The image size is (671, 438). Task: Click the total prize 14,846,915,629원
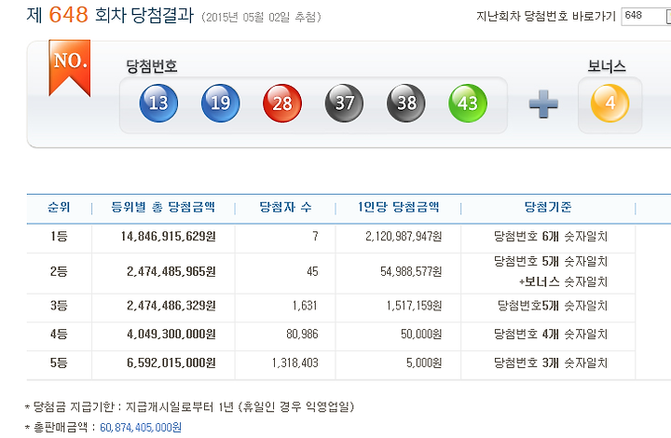coord(168,236)
